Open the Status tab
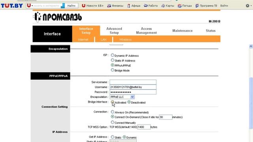The width and height of the screenshot is (253, 142). point(211,31)
